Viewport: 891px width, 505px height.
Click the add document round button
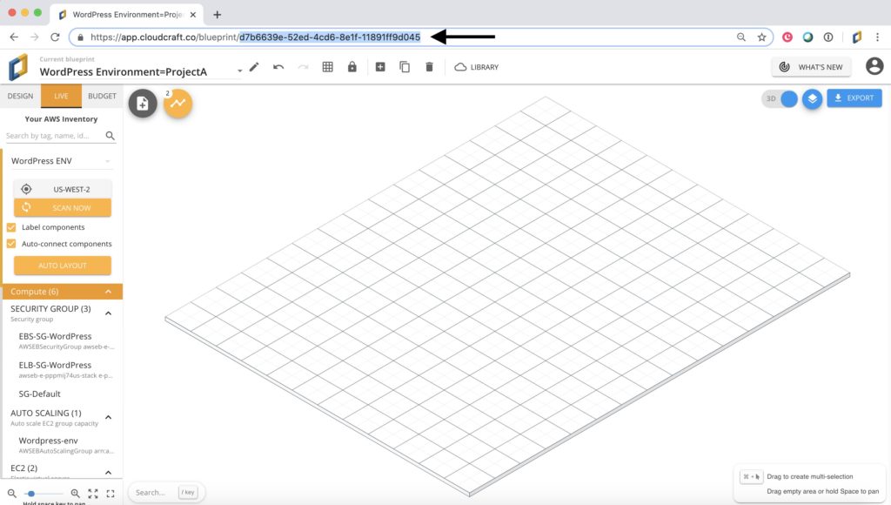click(143, 104)
